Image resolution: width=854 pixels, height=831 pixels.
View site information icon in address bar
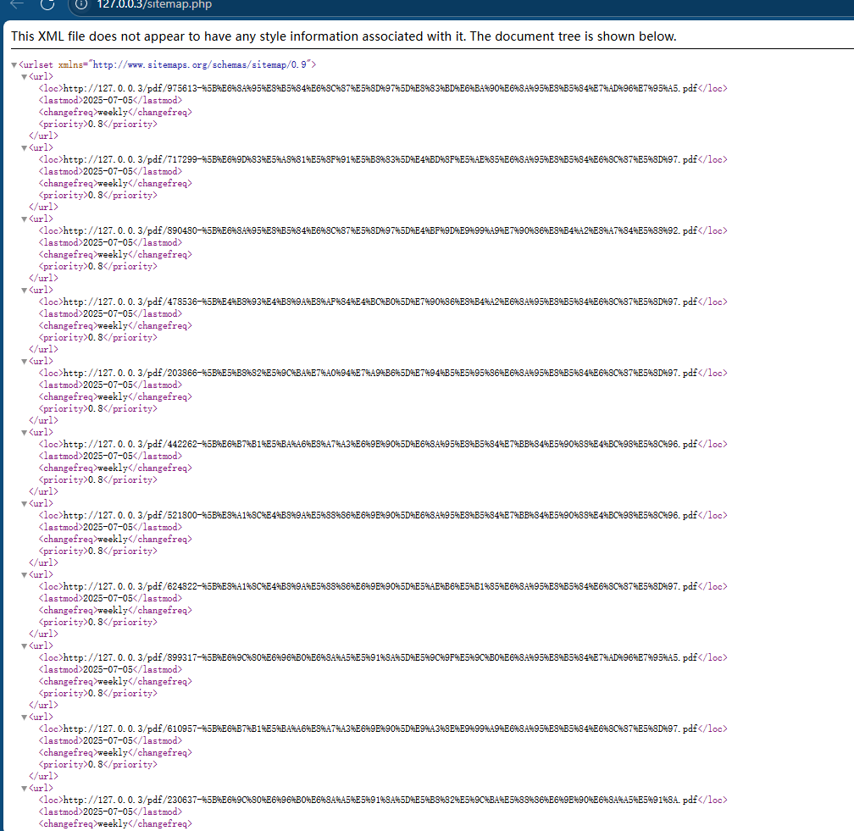[81, 4]
